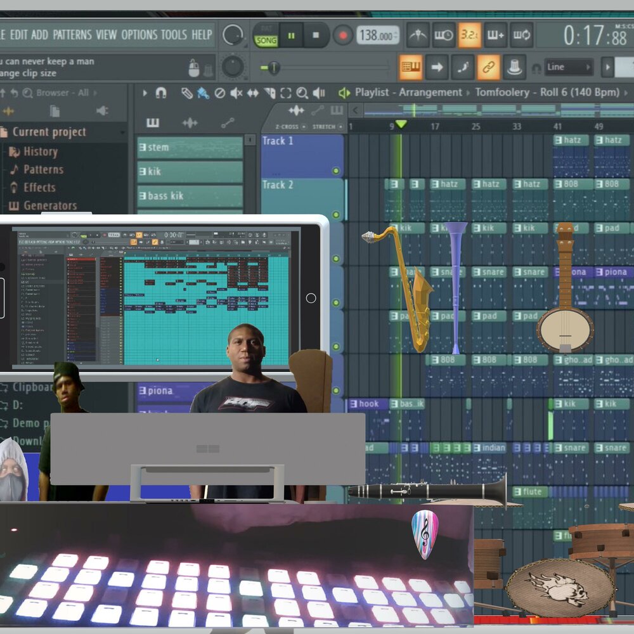The width and height of the screenshot is (634, 634).
Task: Select the Delete tool in the playlist toolbar
Action: pyautogui.click(x=219, y=93)
